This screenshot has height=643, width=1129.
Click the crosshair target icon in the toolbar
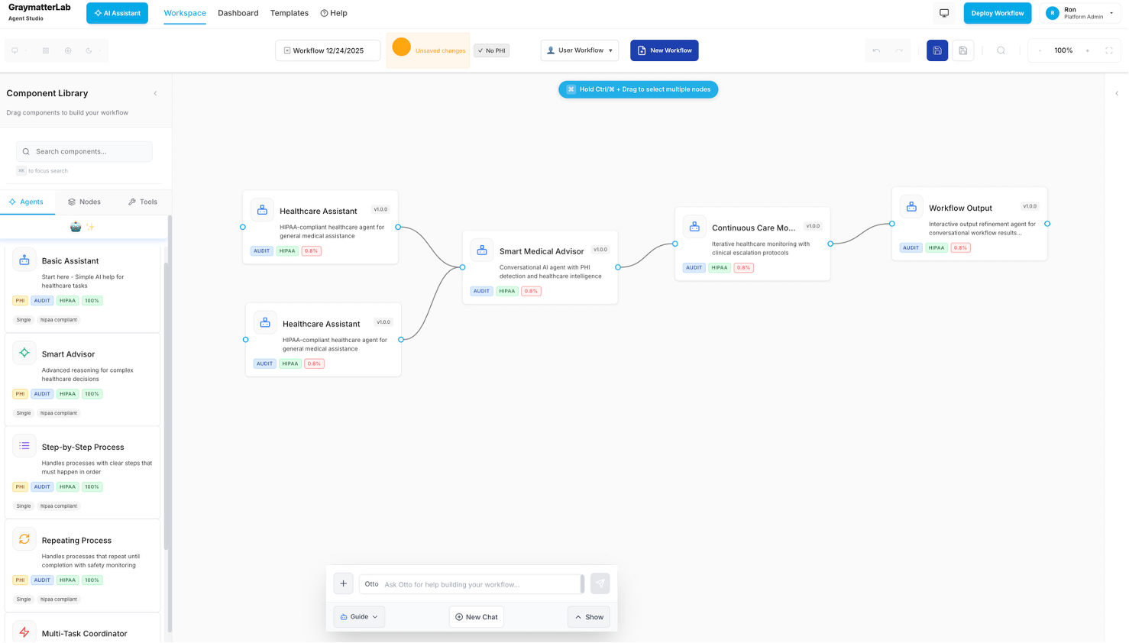(68, 50)
